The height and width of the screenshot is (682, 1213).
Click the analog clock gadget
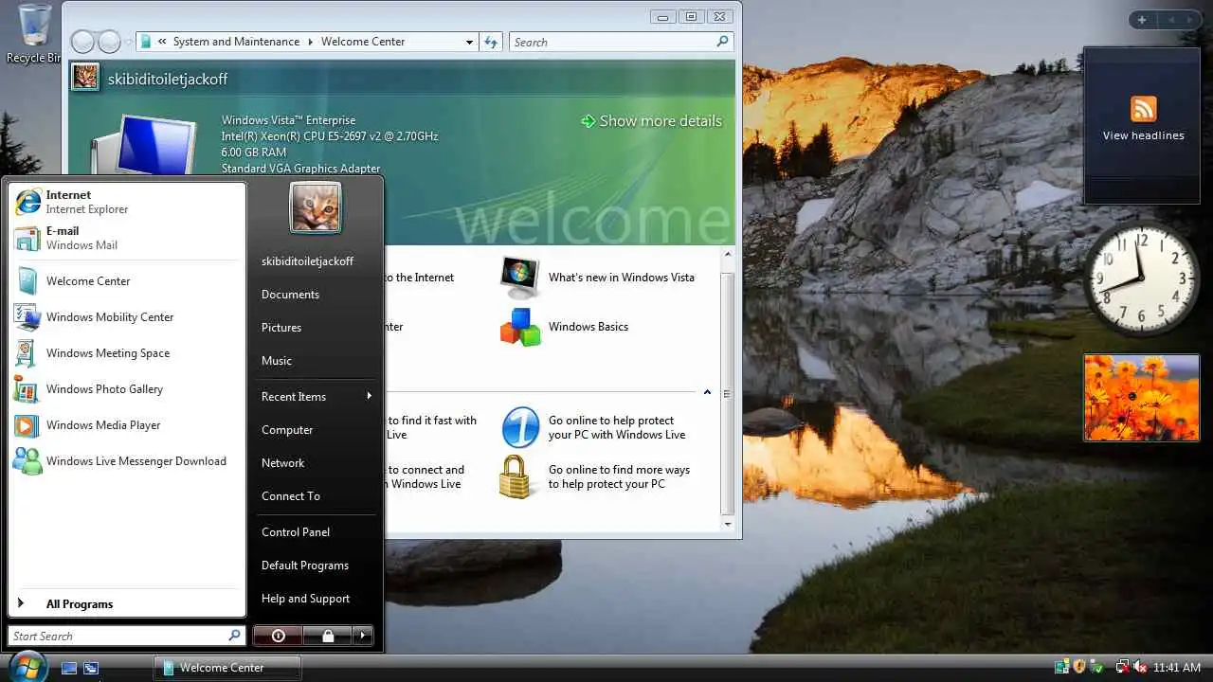click(x=1142, y=277)
